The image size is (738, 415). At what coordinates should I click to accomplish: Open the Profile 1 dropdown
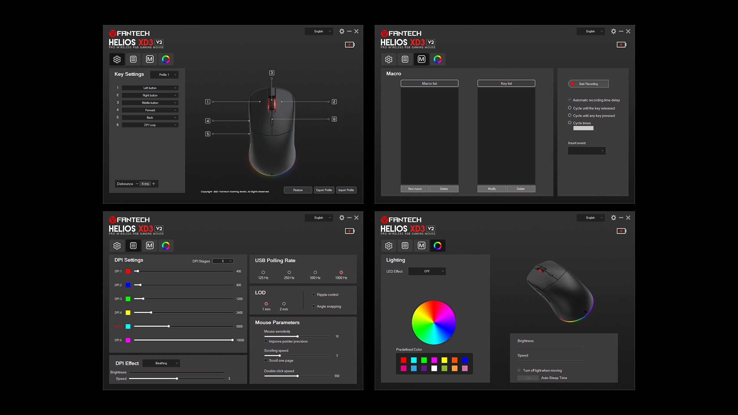click(164, 75)
